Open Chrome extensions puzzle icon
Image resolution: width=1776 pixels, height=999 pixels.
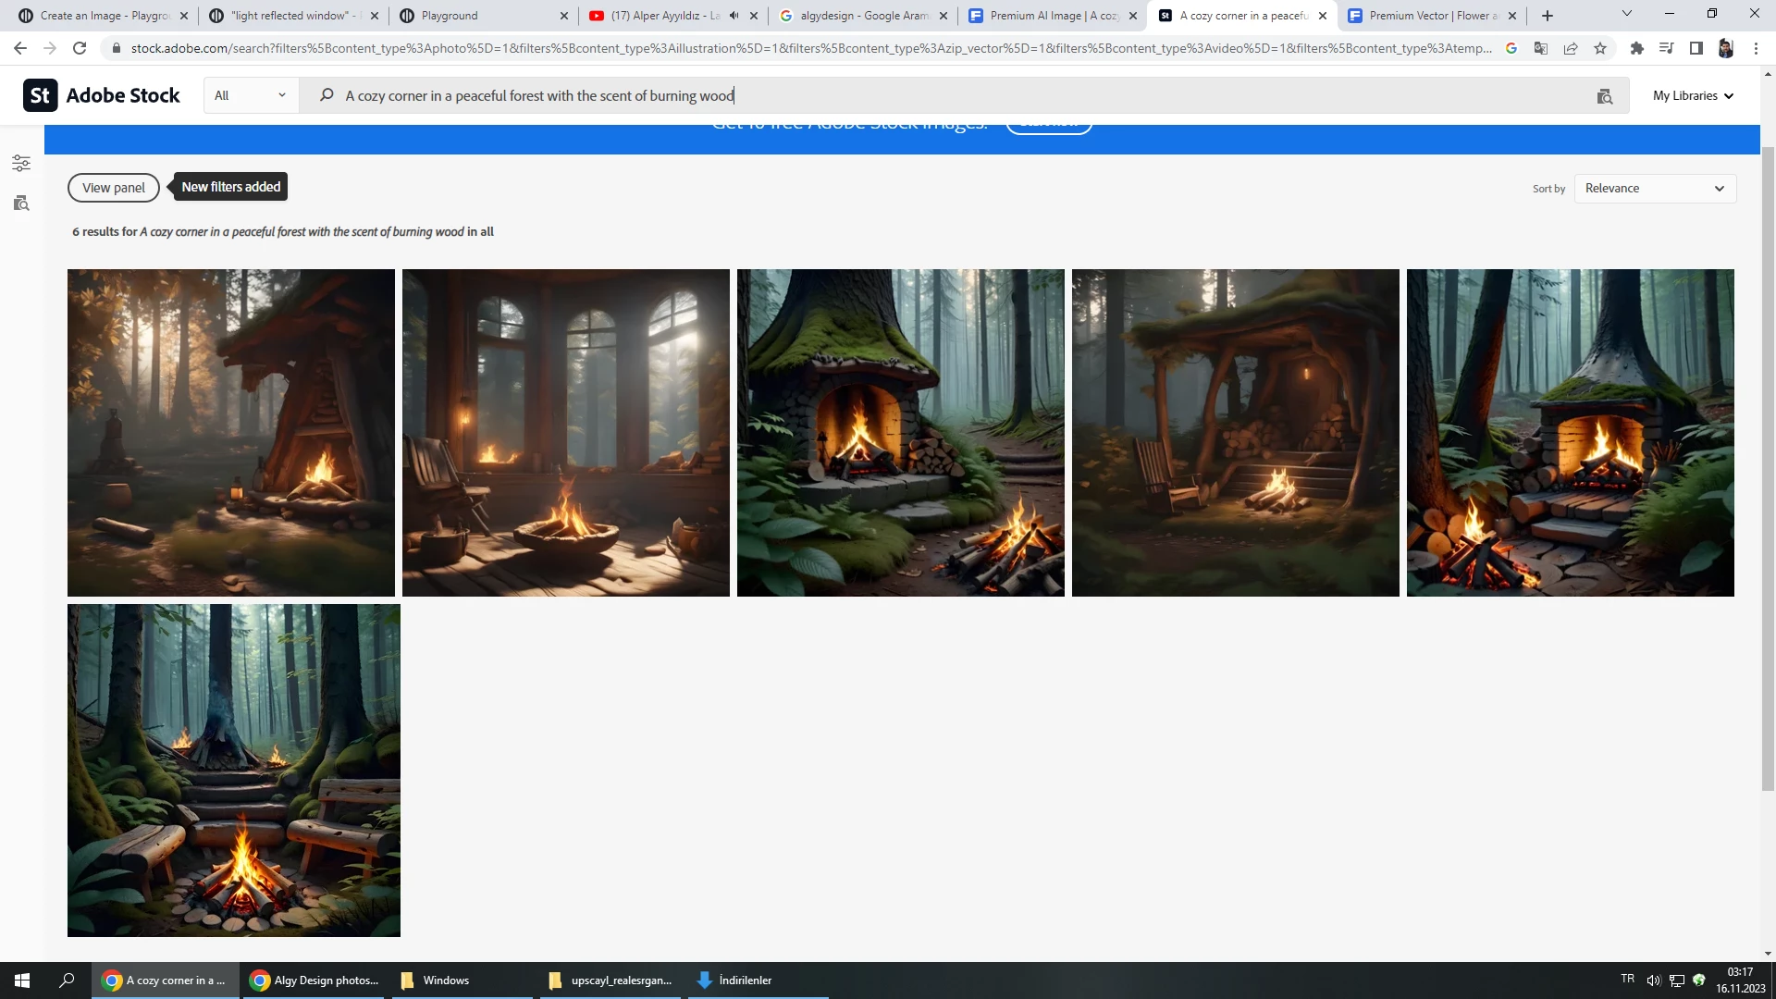tap(1636, 48)
